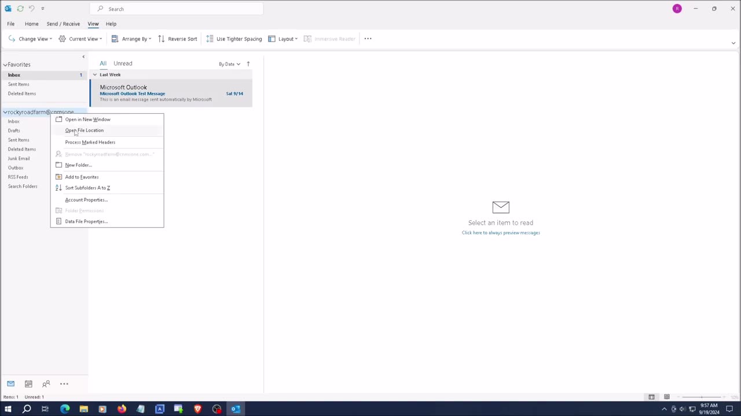Click the Outlook taskbar icon
This screenshot has height=416, width=741.
tap(236, 409)
